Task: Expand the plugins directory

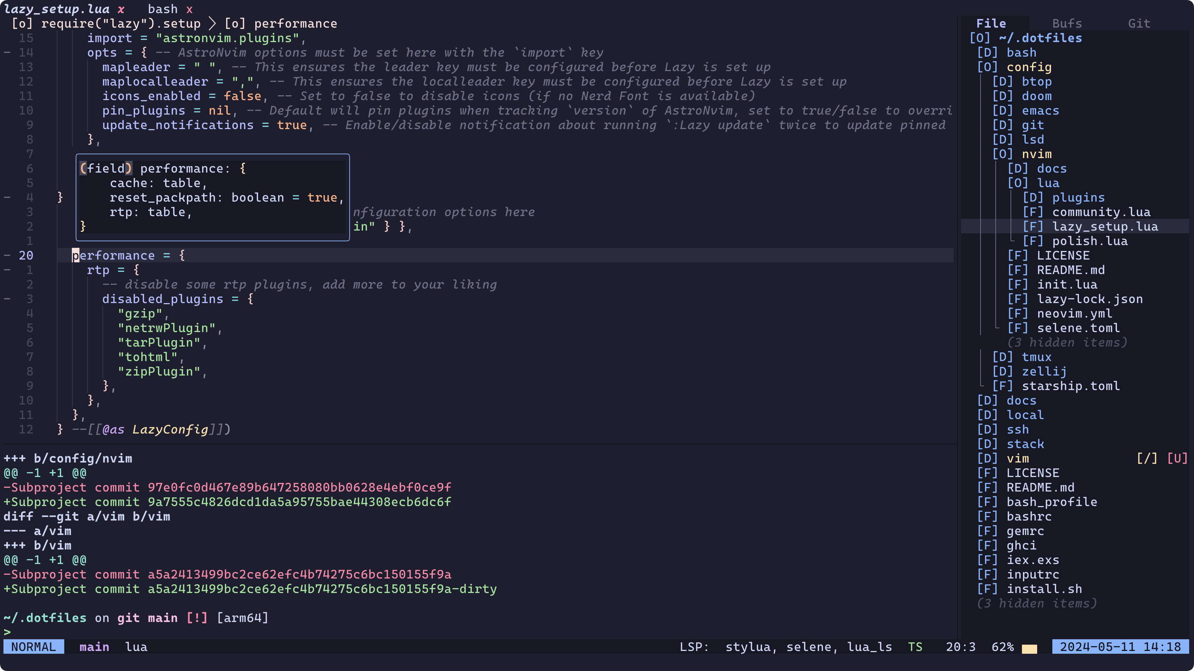Action: pos(1078,198)
